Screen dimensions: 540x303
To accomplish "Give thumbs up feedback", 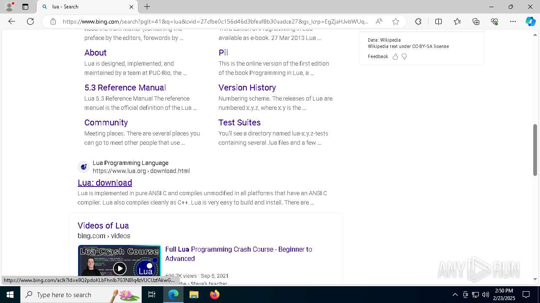I will (x=395, y=56).
